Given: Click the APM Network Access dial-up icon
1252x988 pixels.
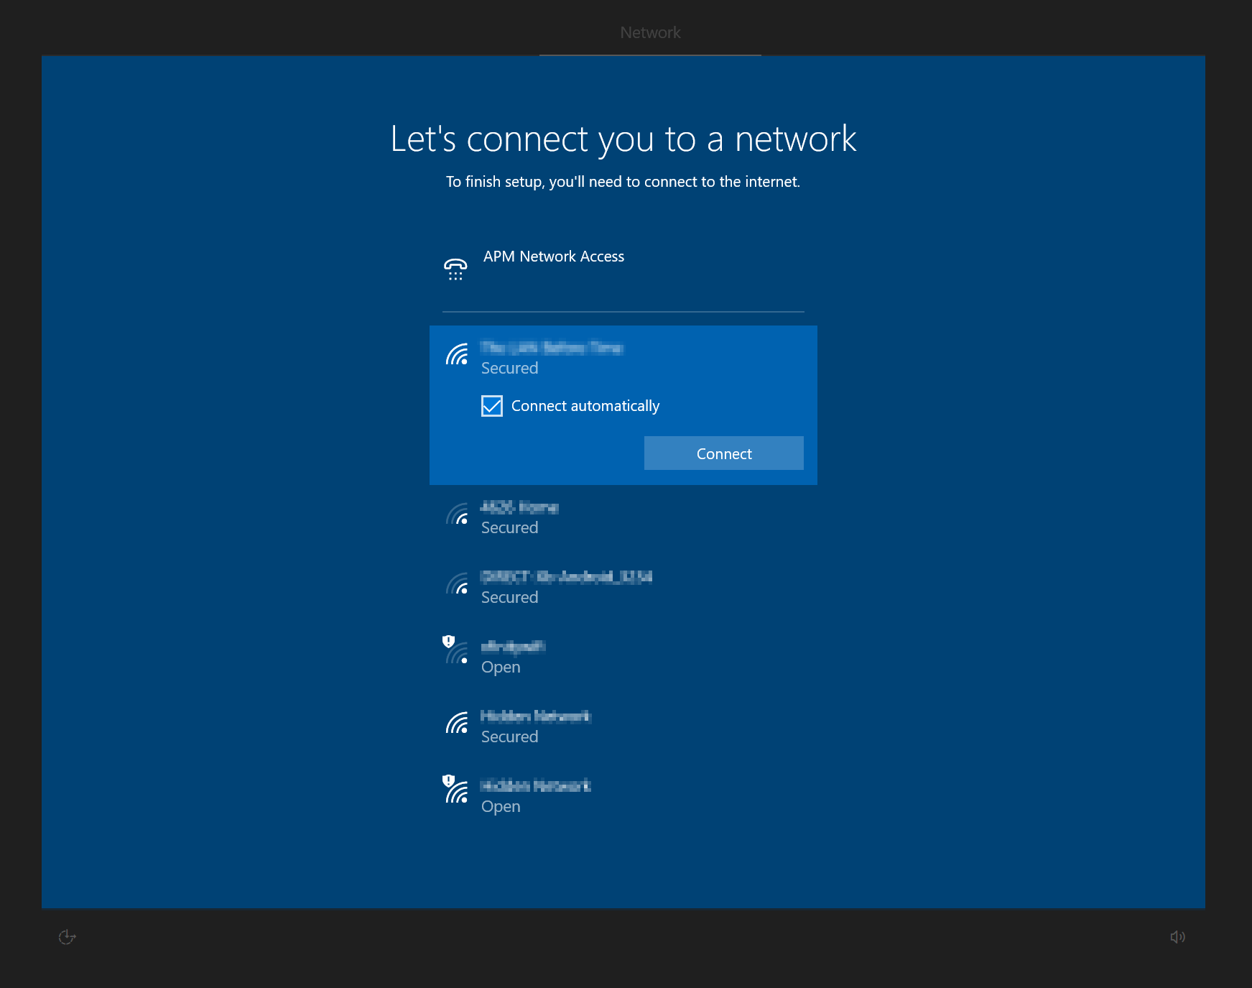Looking at the screenshot, I should (455, 269).
